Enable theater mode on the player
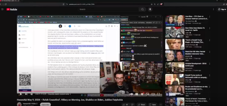Viewport: 227px width, 106px height. pos(153,94)
